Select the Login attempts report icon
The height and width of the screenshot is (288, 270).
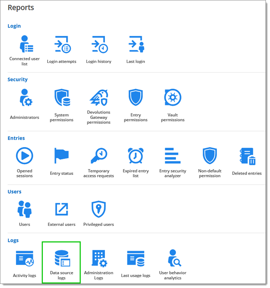click(x=62, y=44)
